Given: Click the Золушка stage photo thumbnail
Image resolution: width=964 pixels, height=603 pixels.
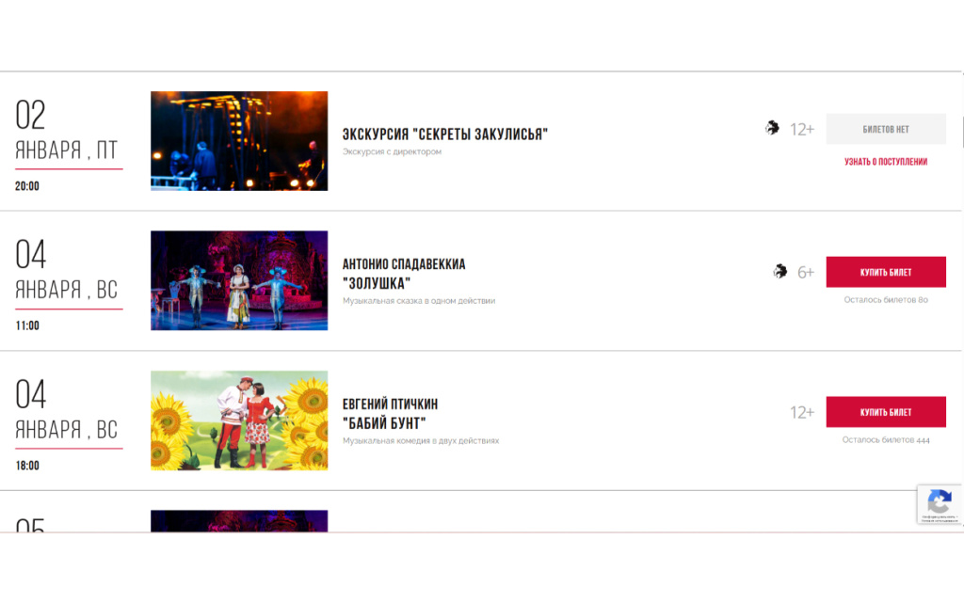Looking at the screenshot, I should point(239,280).
